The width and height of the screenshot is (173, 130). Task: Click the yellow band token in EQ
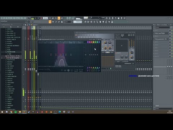(94, 42)
